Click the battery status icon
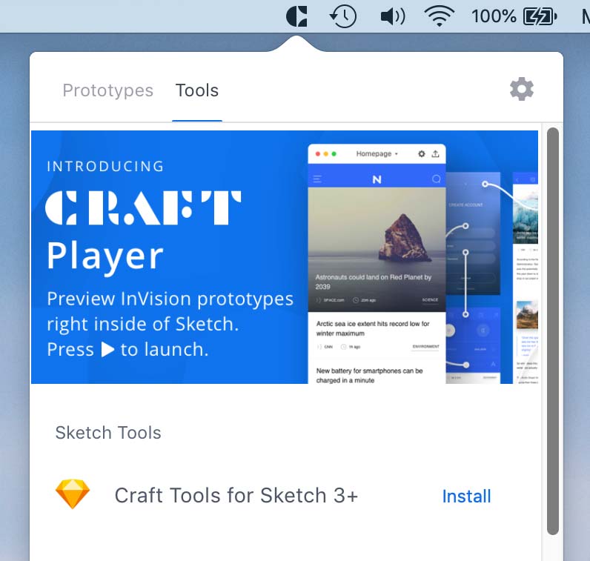The image size is (590, 561). [540, 16]
